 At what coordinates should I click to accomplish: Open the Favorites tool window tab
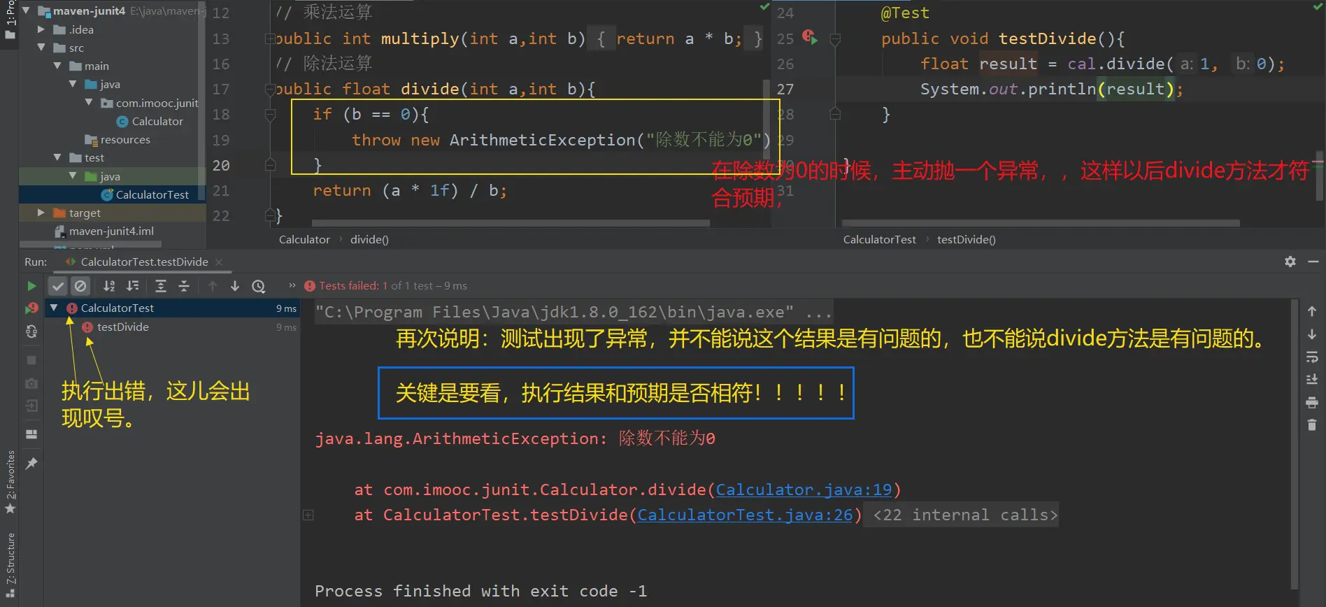pyautogui.click(x=10, y=483)
